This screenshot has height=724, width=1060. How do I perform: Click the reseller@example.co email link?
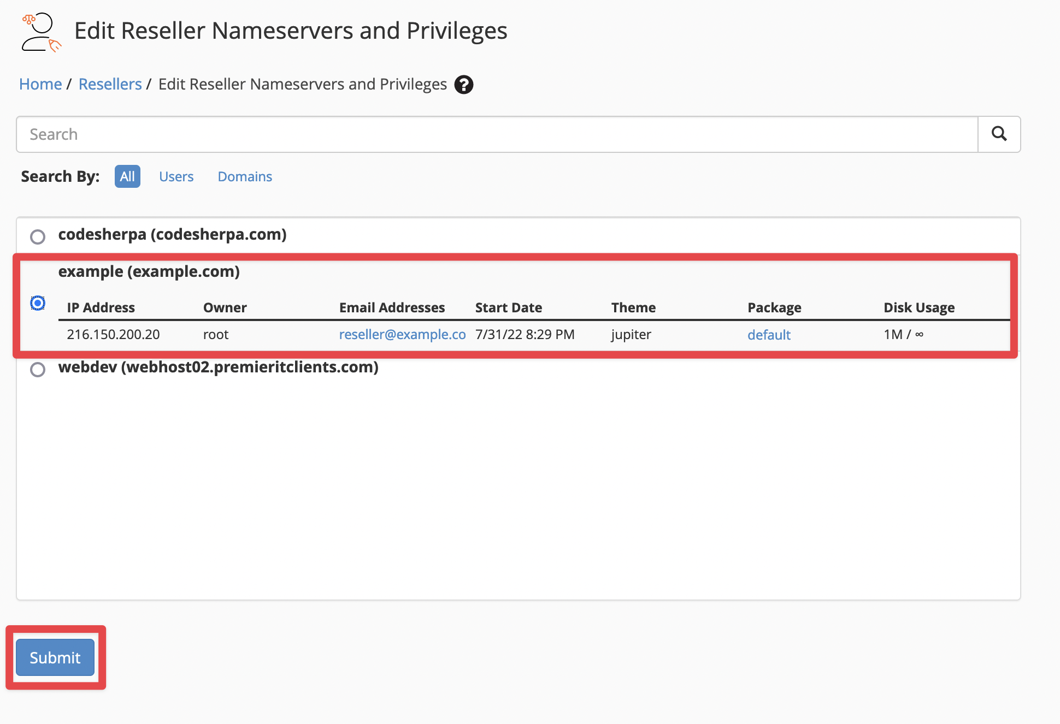(x=403, y=334)
